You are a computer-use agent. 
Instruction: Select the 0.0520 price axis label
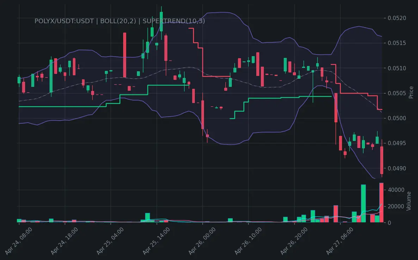[x=397, y=18]
